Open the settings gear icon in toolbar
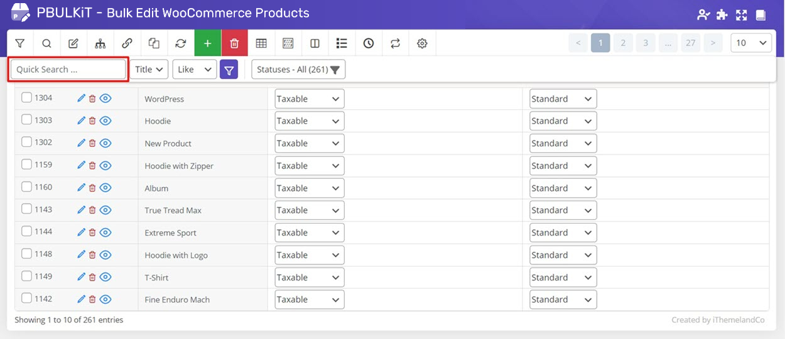The width and height of the screenshot is (785, 339). [422, 43]
